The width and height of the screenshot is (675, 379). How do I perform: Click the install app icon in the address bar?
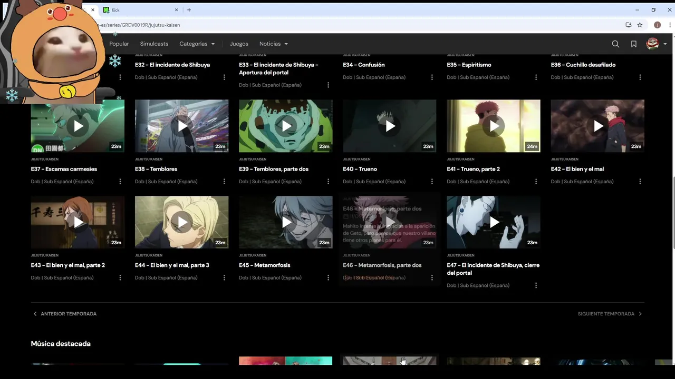tap(628, 25)
